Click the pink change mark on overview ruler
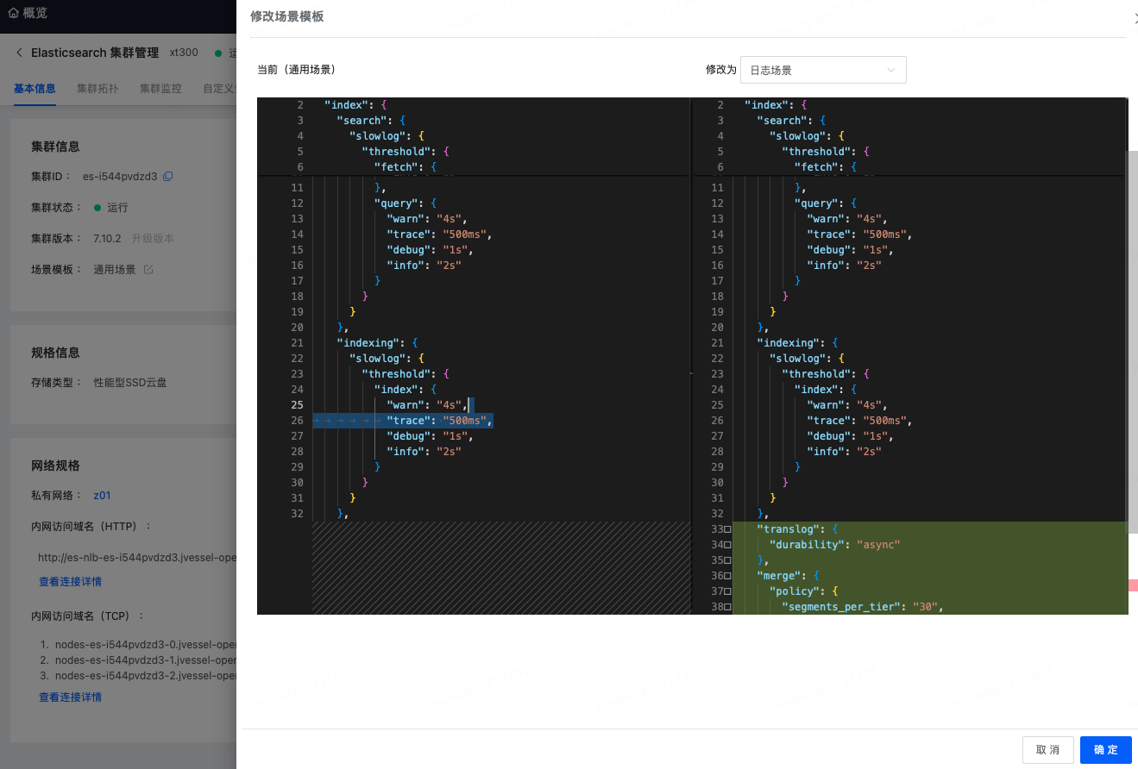This screenshot has width=1138, height=769. (1133, 585)
